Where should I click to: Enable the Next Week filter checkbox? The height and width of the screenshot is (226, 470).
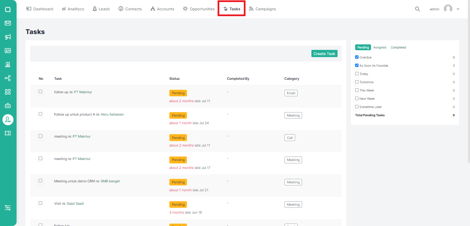[x=357, y=98]
